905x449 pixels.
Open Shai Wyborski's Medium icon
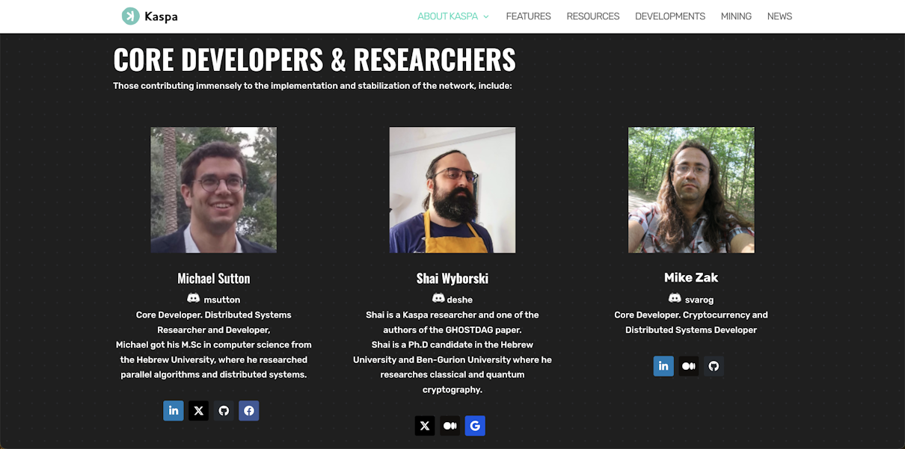tap(450, 425)
